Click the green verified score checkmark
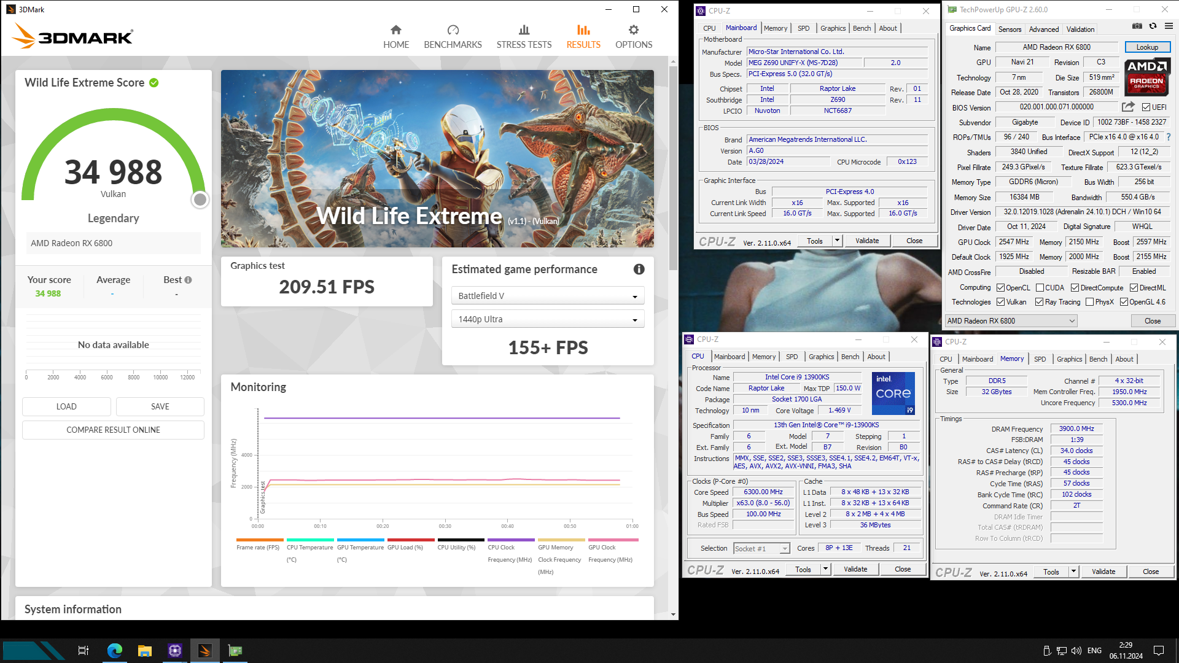The image size is (1179, 663). pos(154,83)
